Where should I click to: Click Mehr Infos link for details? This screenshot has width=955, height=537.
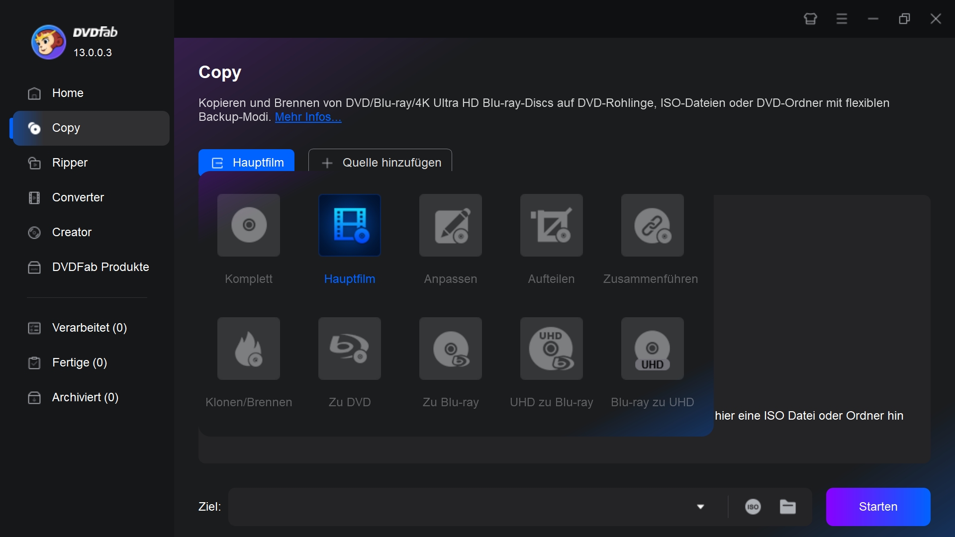[307, 117]
